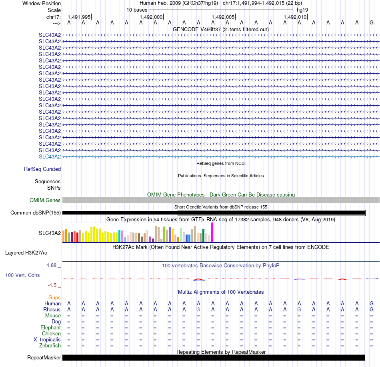Click the OMIM Genes label

click(45, 200)
